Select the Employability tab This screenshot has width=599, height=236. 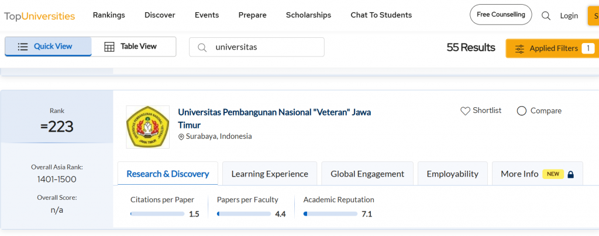click(x=452, y=174)
